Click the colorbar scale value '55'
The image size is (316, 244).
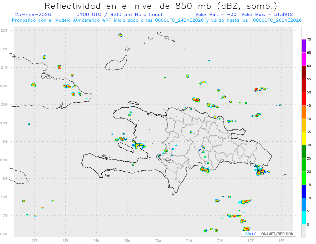click(309, 79)
